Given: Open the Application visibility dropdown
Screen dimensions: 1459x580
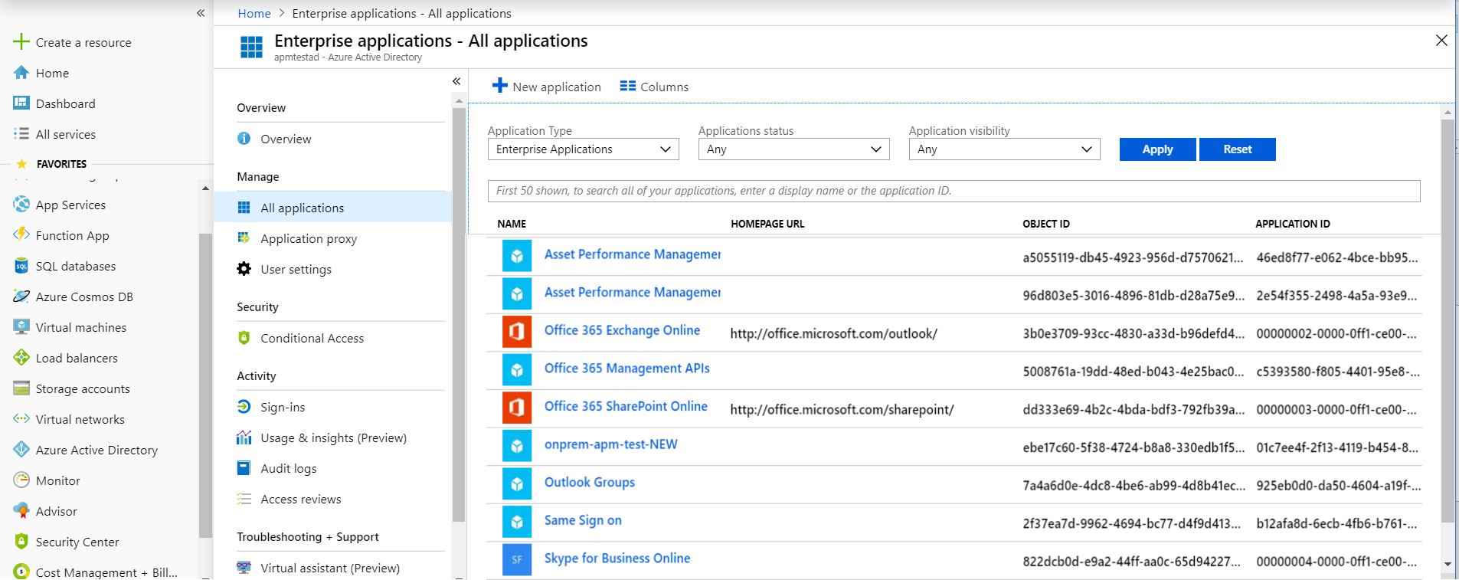Looking at the screenshot, I should pyautogui.click(x=1005, y=149).
